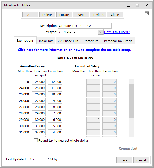Save the tax table changes
Screen dimensions: 154x168
click(x=124, y=160)
